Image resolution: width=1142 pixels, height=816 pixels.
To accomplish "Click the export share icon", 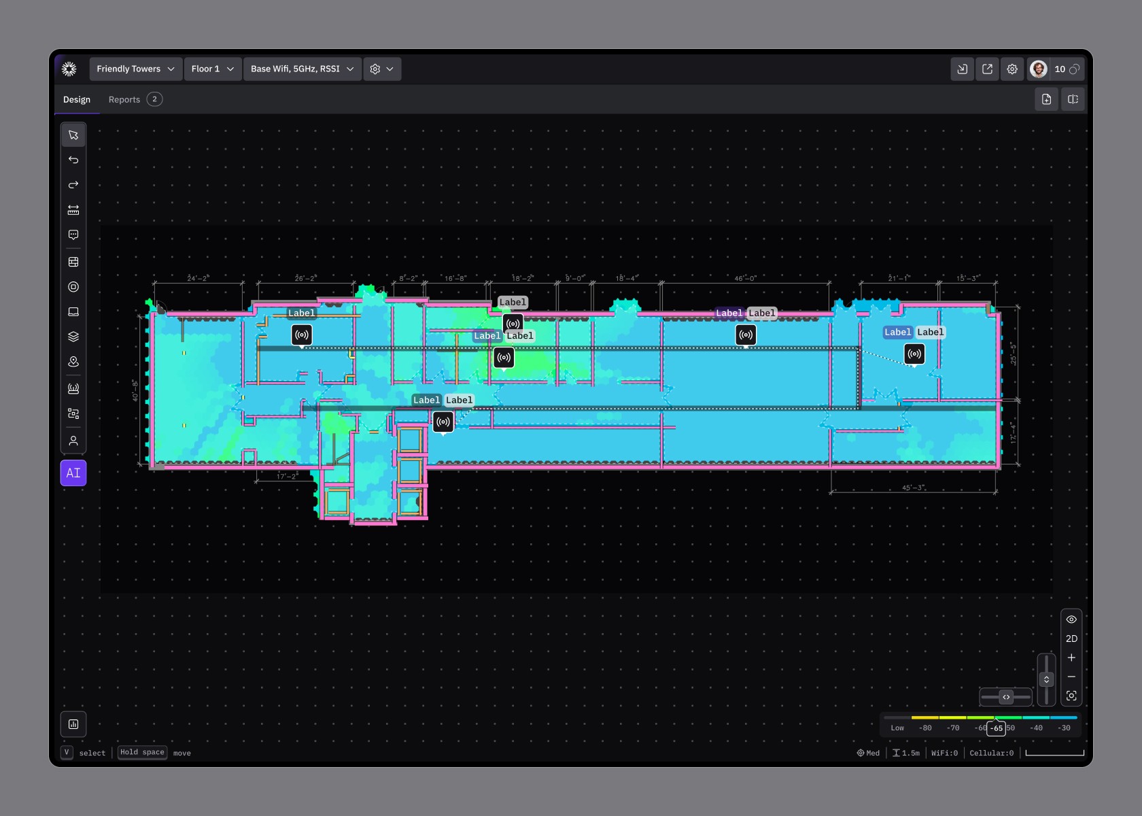I will tap(988, 69).
